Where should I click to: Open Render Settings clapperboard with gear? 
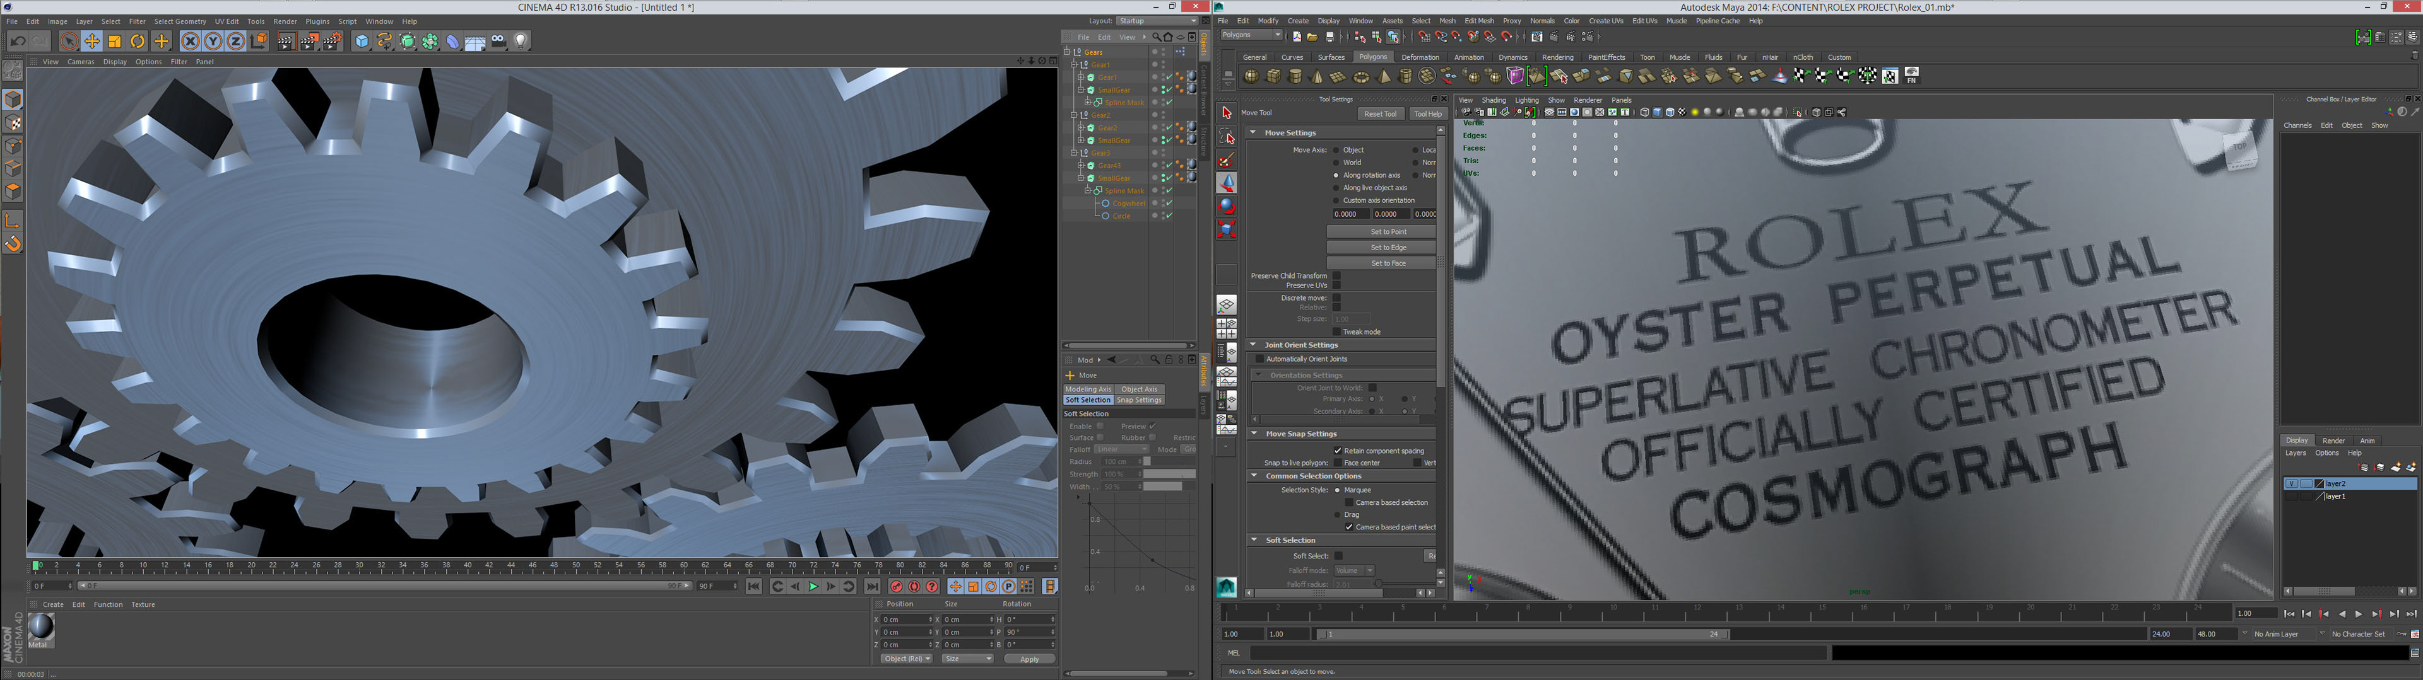(x=333, y=42)
